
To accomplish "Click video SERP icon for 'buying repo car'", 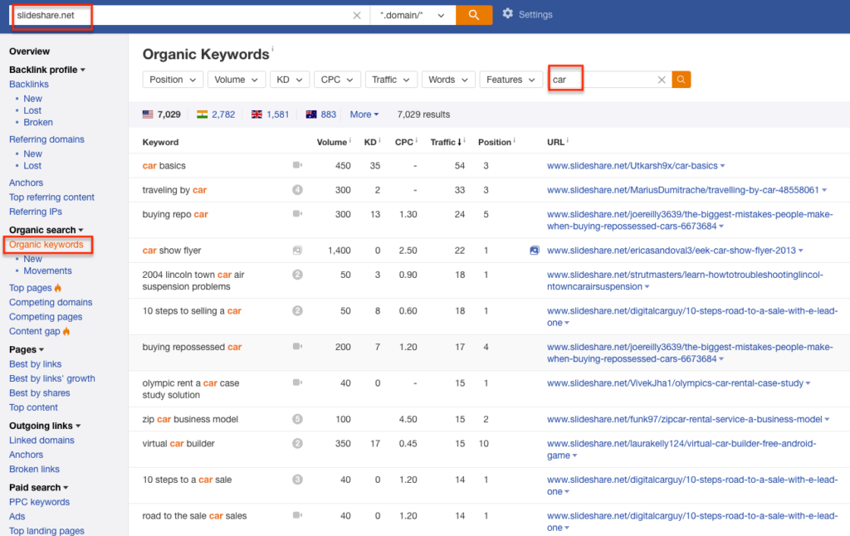I will 298,214.
